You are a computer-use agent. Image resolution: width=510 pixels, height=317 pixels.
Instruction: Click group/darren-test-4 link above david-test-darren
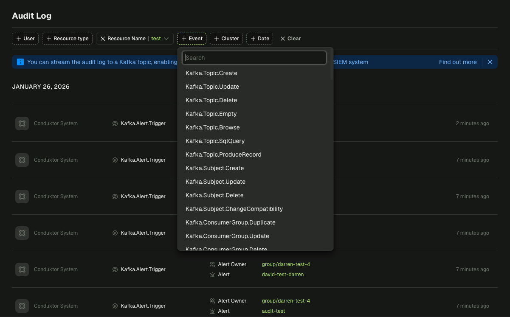pos(286,264)
